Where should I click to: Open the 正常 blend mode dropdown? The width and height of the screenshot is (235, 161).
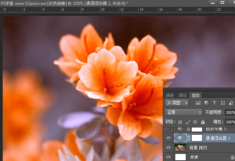point(183,112)
